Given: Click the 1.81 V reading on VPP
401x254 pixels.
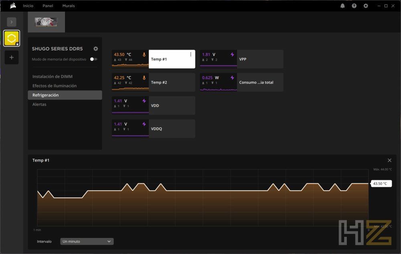Looking at the screenshot, I should click(209, 54).
